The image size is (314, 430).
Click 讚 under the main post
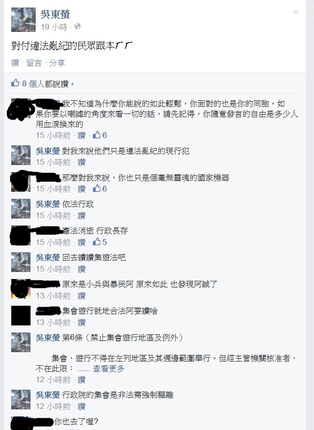15,63
